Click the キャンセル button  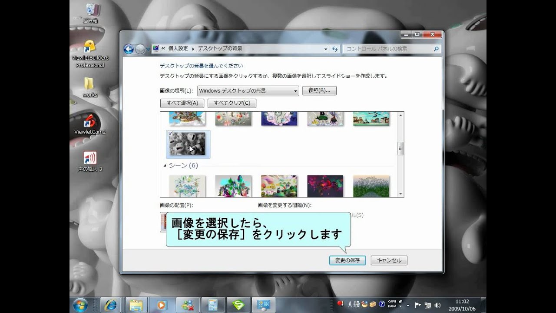[389, 260]
